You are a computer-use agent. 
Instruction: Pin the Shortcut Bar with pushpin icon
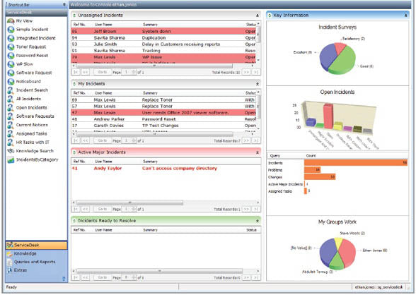(64, 4)
